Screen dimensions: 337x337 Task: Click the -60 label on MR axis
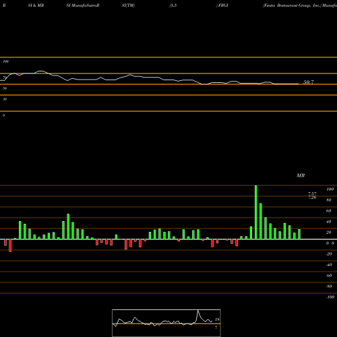[329, 276]
